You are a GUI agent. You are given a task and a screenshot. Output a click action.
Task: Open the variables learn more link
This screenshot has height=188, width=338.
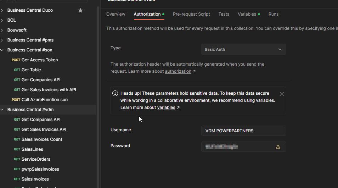tap(166, 107)
